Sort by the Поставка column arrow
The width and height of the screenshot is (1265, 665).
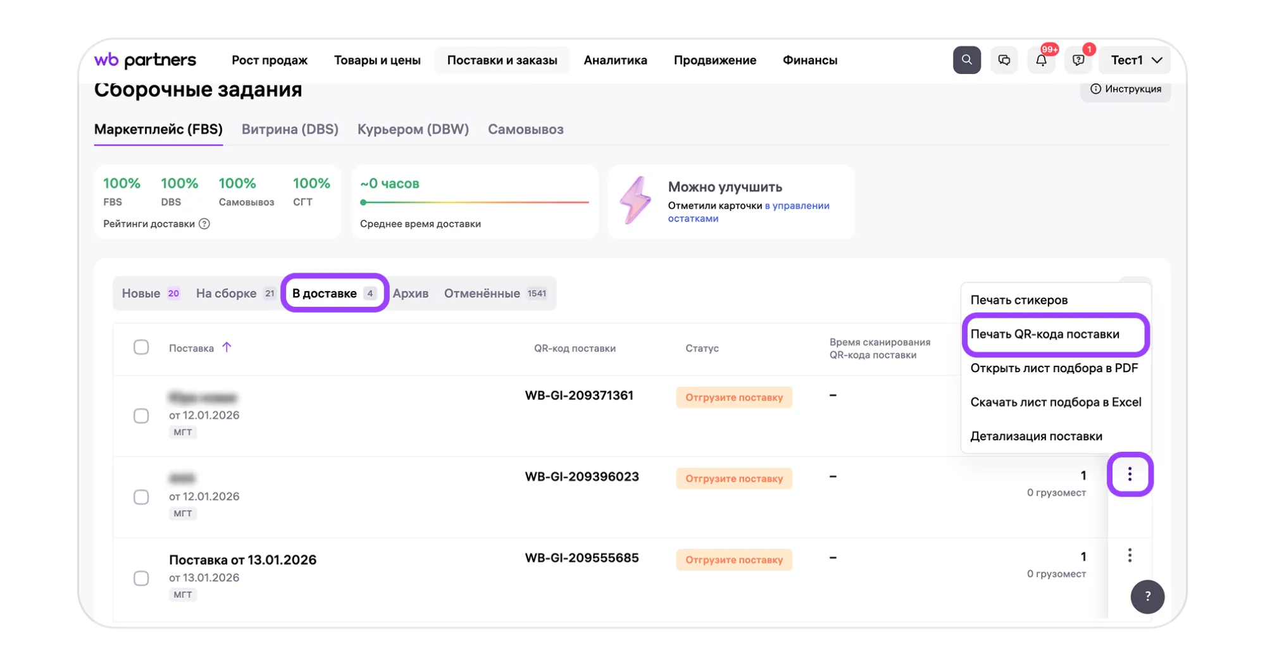click(227, 347)
